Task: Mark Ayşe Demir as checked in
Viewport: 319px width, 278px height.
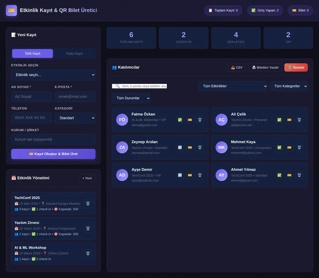Action: (x=180, y=175)
